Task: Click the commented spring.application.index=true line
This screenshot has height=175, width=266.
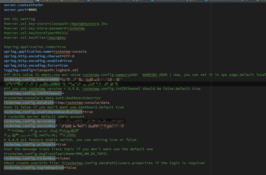Action: (x=35, y=47)
